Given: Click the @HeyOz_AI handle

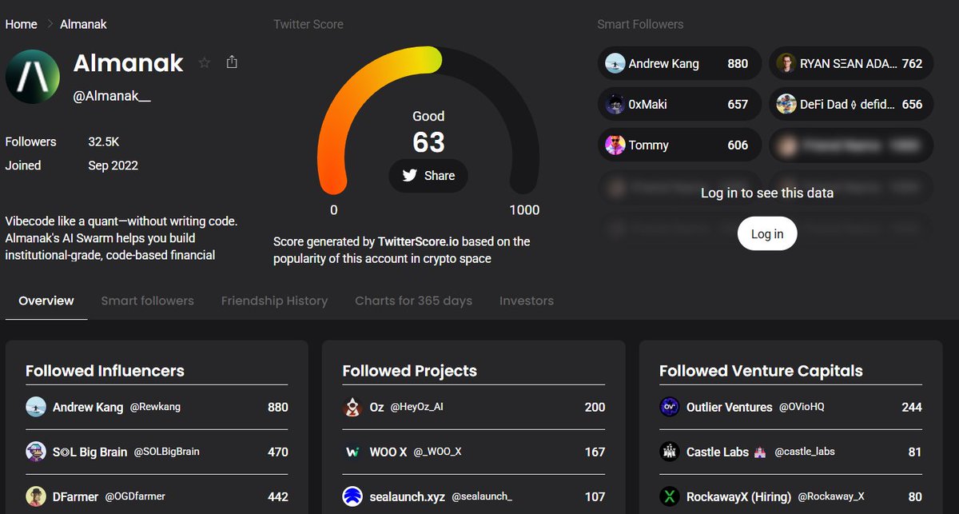Looking at the screenshot, I should [416, 407].
